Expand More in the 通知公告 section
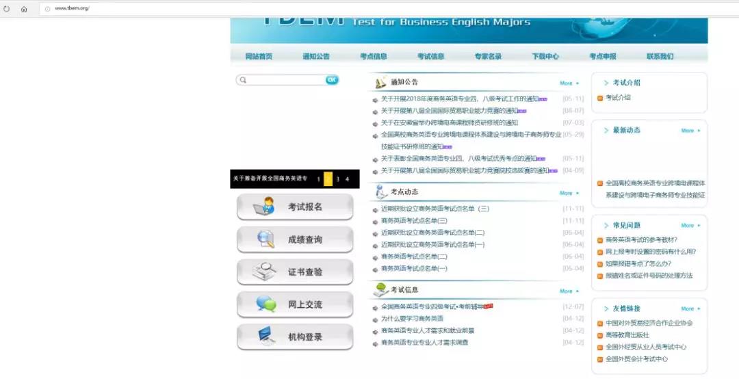739x379 pixels. [569, 83]
